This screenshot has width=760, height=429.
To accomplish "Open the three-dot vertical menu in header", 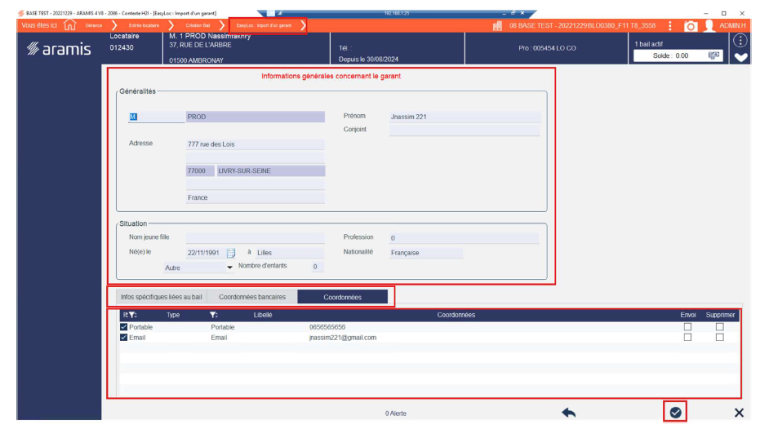I will pyautogui.click(x=669, y=26).
